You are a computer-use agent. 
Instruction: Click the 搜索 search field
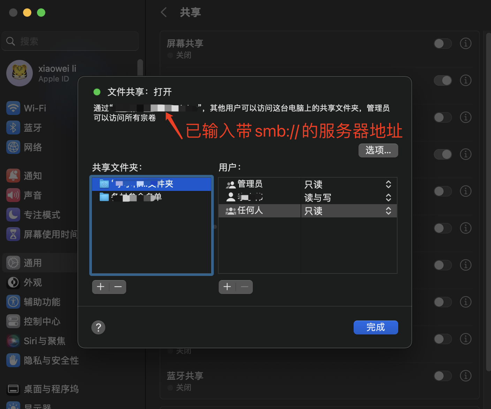tap(70, 41)
